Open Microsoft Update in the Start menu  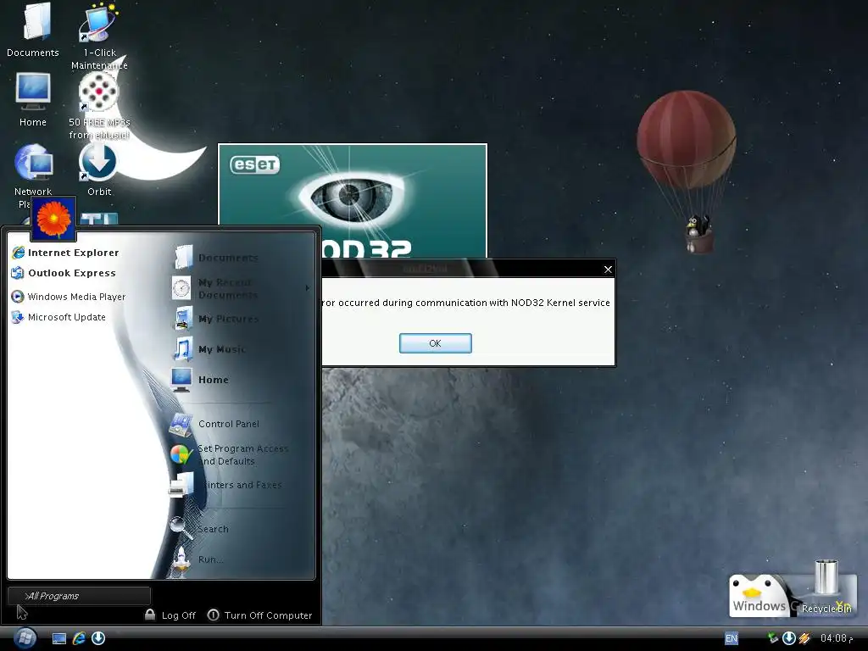[x=58, y=317]
